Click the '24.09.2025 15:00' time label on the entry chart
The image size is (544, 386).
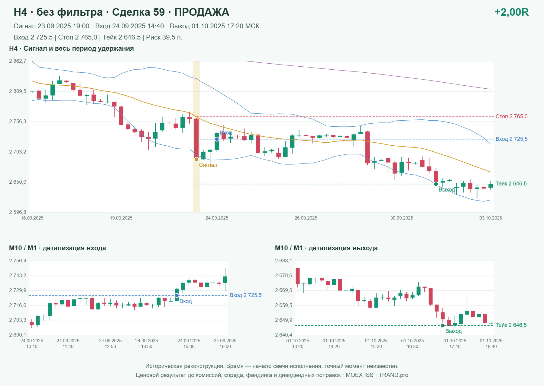tap(189, 343)
